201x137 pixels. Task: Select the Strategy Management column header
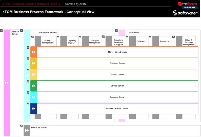click(x=48, y=42)
